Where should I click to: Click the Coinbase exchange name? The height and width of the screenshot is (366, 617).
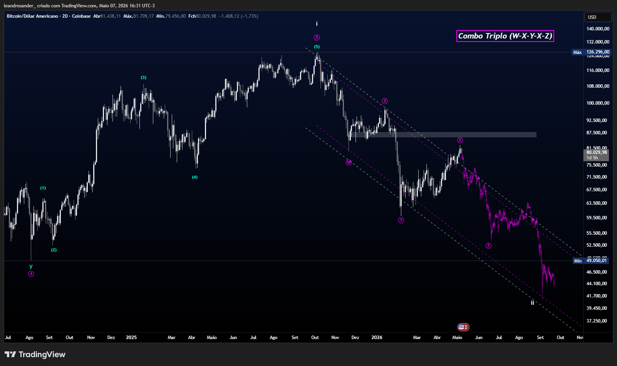81,16
